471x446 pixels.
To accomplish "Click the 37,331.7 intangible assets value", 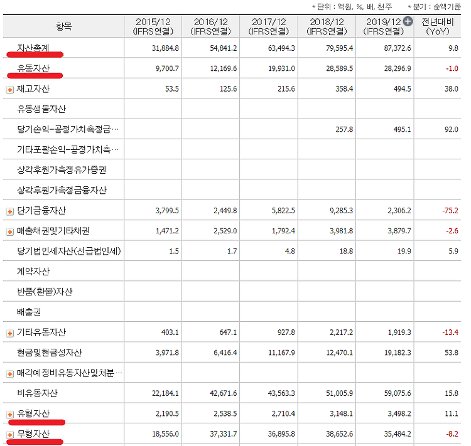I will pos(223,434).
